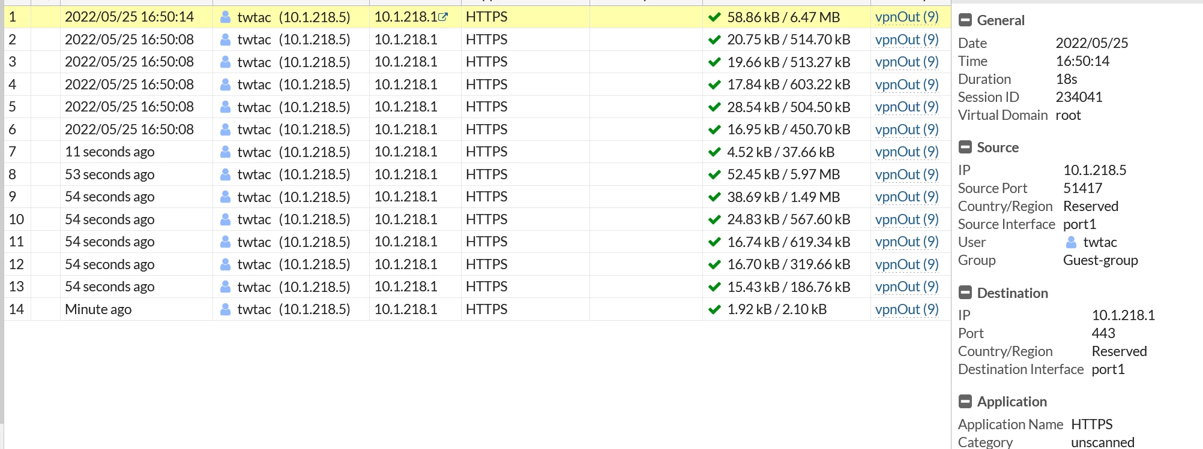Open vpnOut (9) policy link in row 1

tap(906, 17)
